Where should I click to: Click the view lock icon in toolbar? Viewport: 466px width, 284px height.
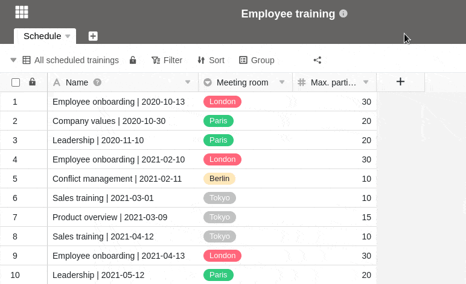(x=133, y=60)
